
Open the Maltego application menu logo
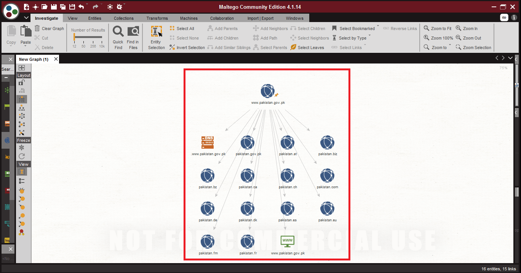(x=11, y=11)
